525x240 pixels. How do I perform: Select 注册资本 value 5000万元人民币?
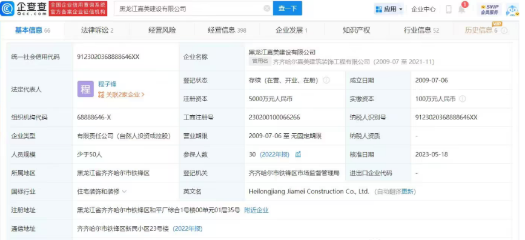(271, 99)
